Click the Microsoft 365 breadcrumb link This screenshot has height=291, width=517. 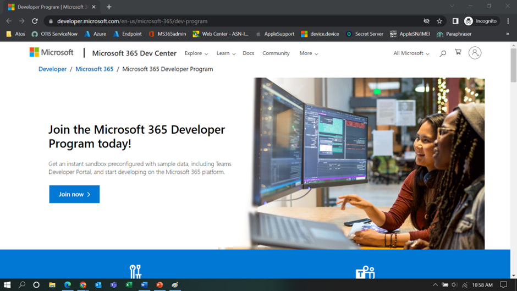94,69
